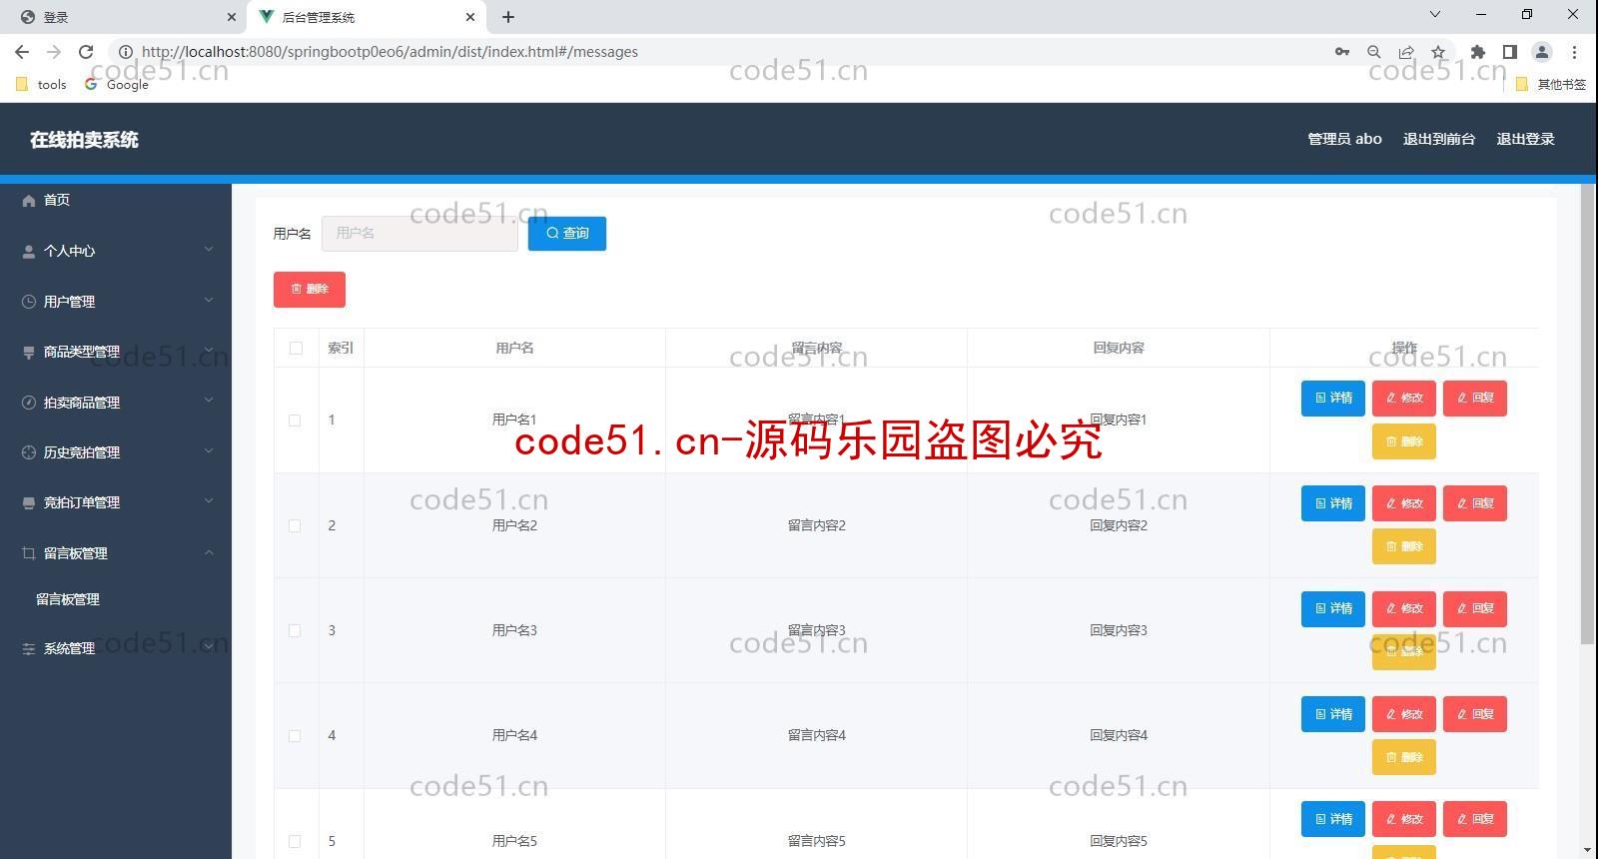The width and height of the screenshot is (1598, 859).
Task: Expand the 历史竞拍管理 menu chevron
Action: coord(209,450)
